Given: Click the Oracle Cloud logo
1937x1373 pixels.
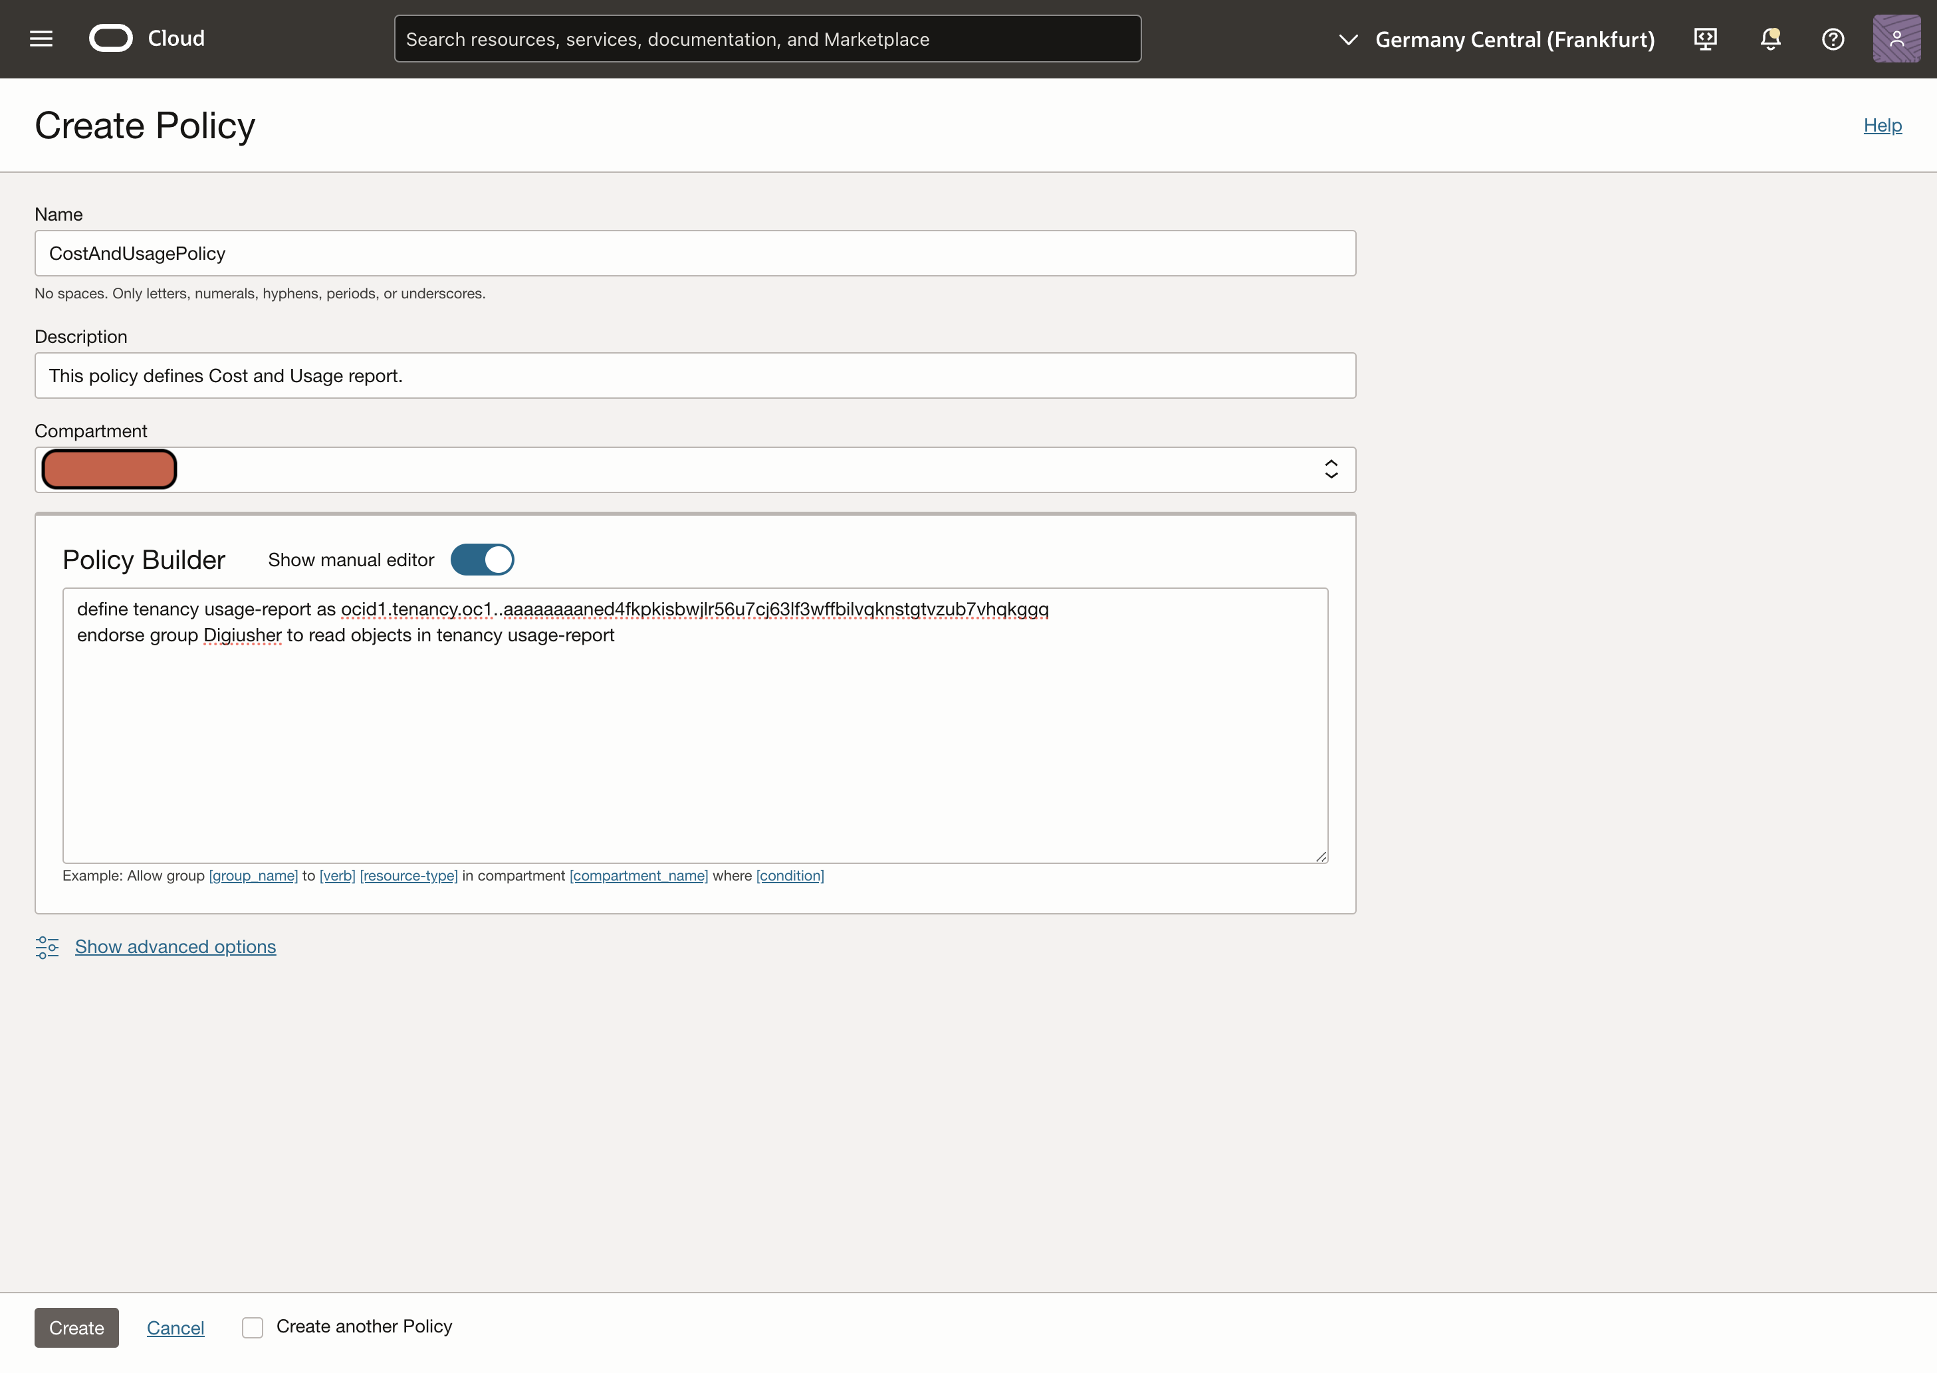Looking at the screenshot, I should click(x=111, y=39).
